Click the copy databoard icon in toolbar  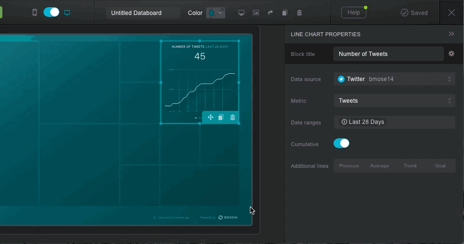click(x=285, y=13)
